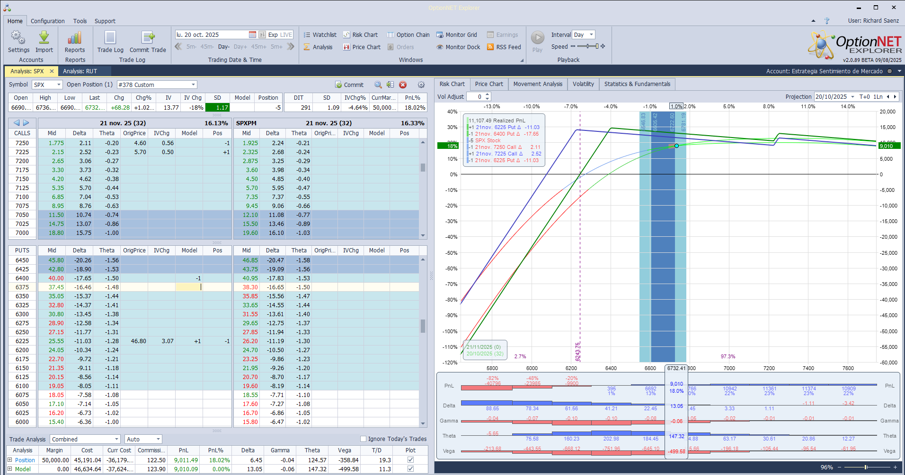
Task: Click the previous expiration left arrow
Action: coord(17,122)
